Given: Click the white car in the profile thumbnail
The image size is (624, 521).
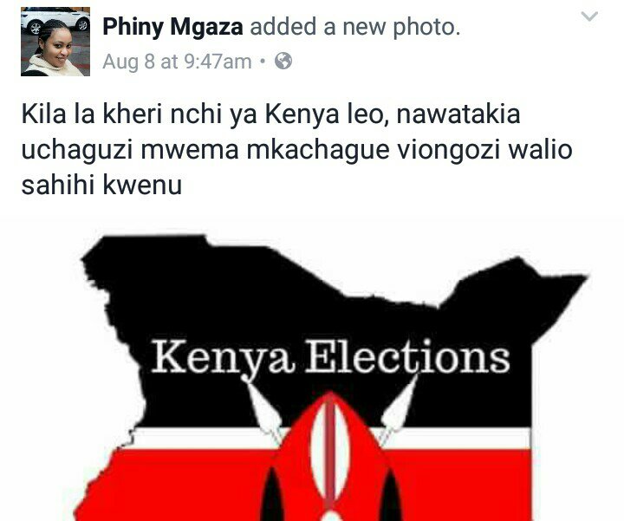Looking at the screenshot, I should [55, 20].
